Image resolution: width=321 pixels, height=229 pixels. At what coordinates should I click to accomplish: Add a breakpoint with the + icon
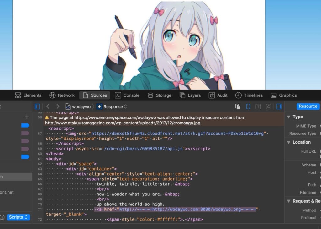point(26,117)
